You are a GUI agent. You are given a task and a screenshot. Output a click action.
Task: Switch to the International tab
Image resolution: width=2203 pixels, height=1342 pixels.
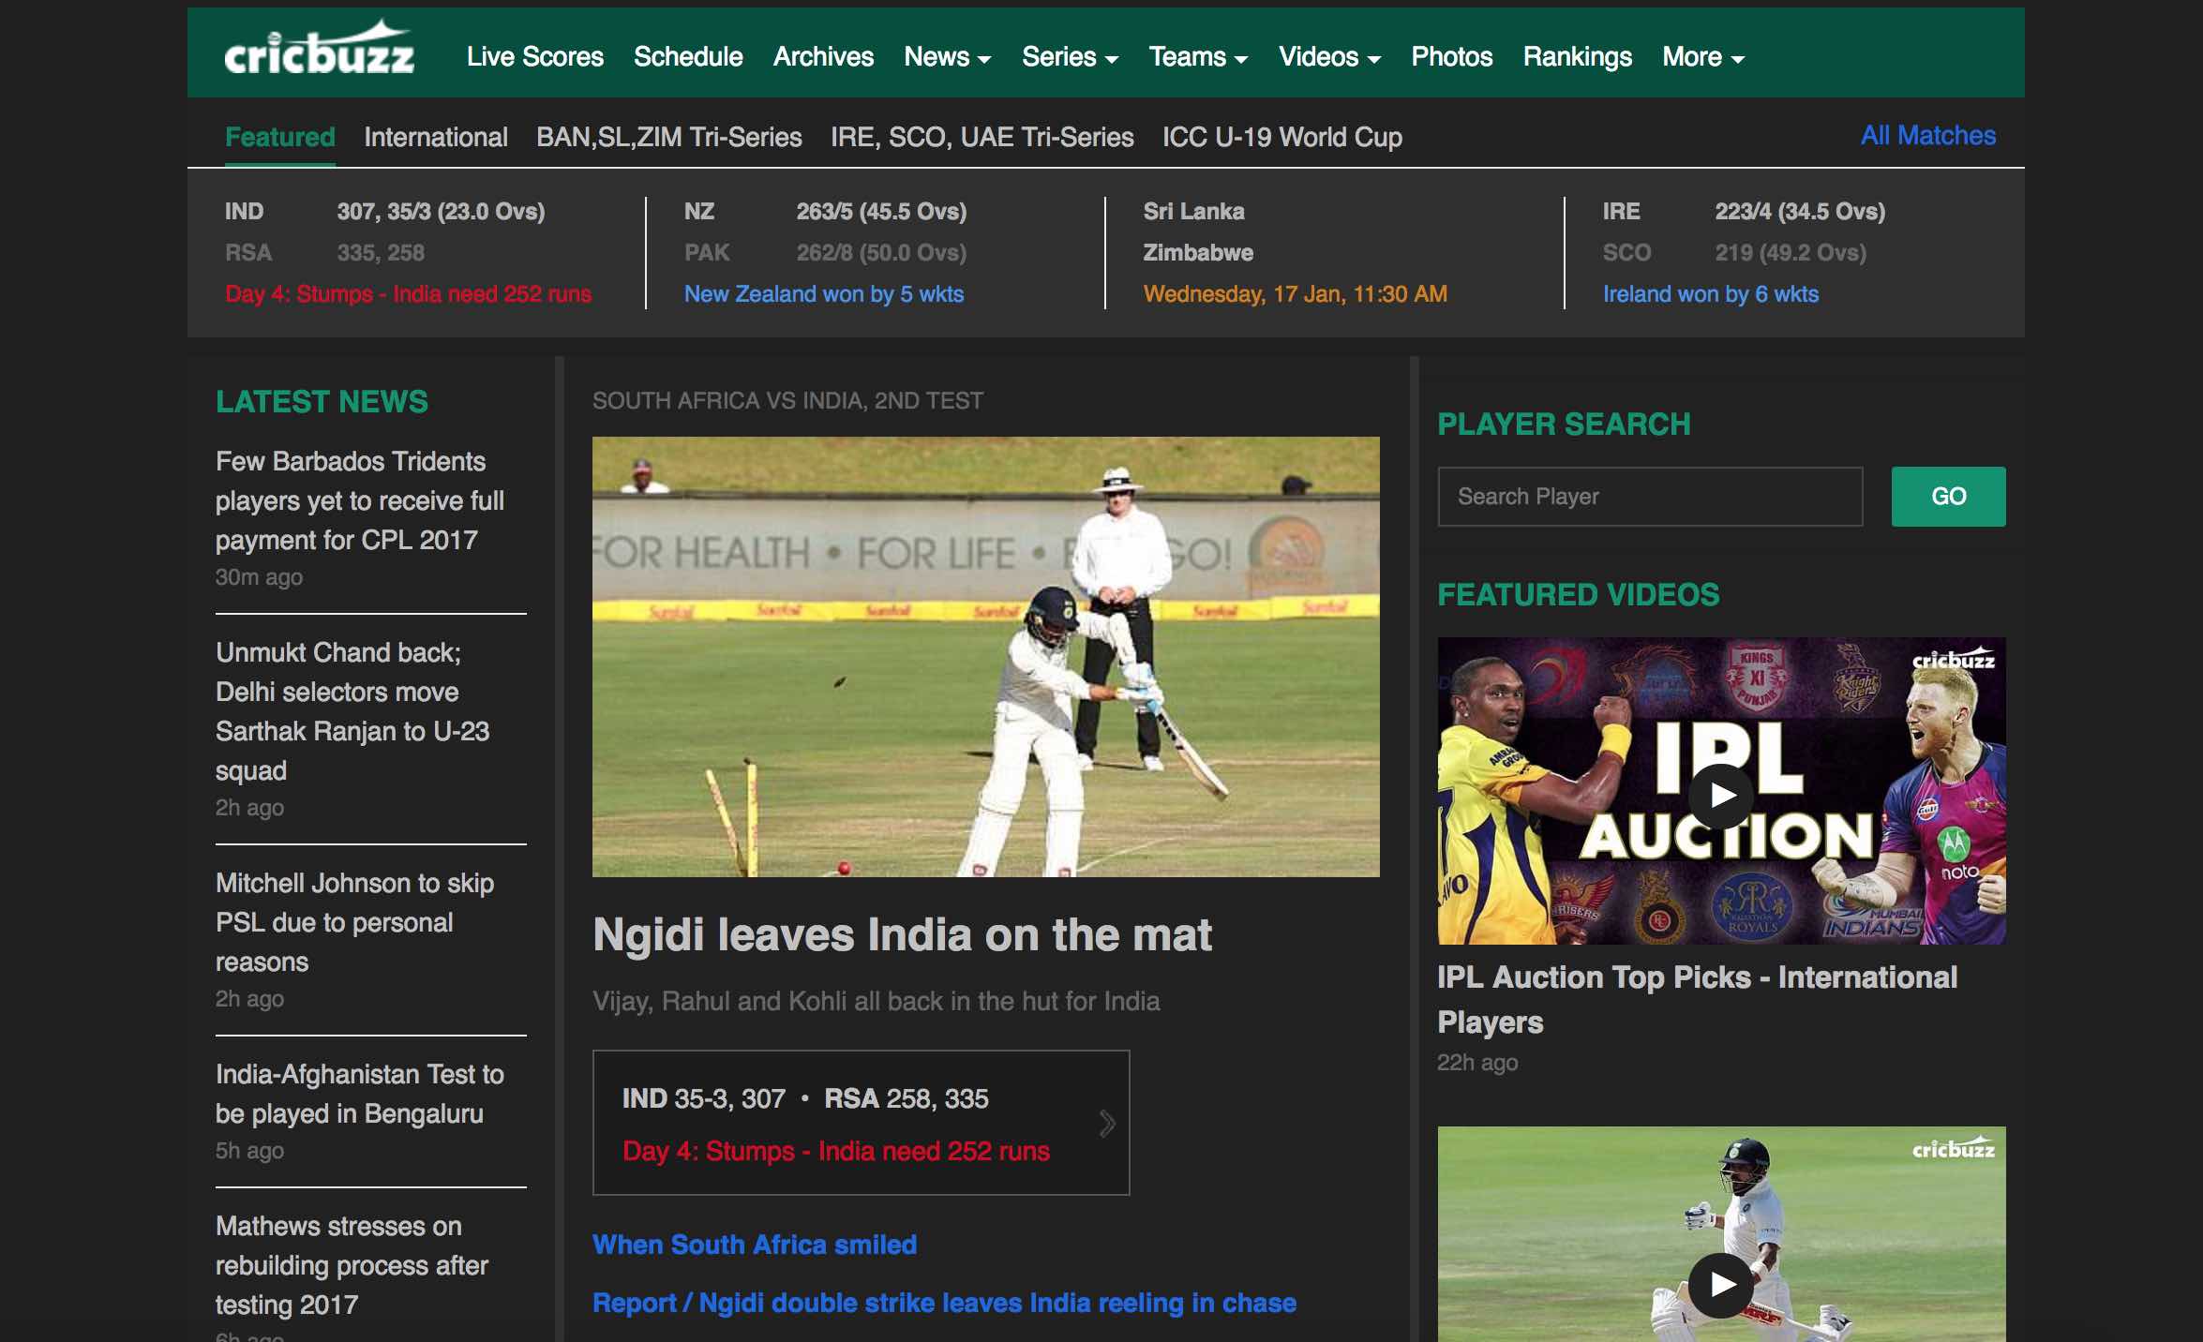436,137
